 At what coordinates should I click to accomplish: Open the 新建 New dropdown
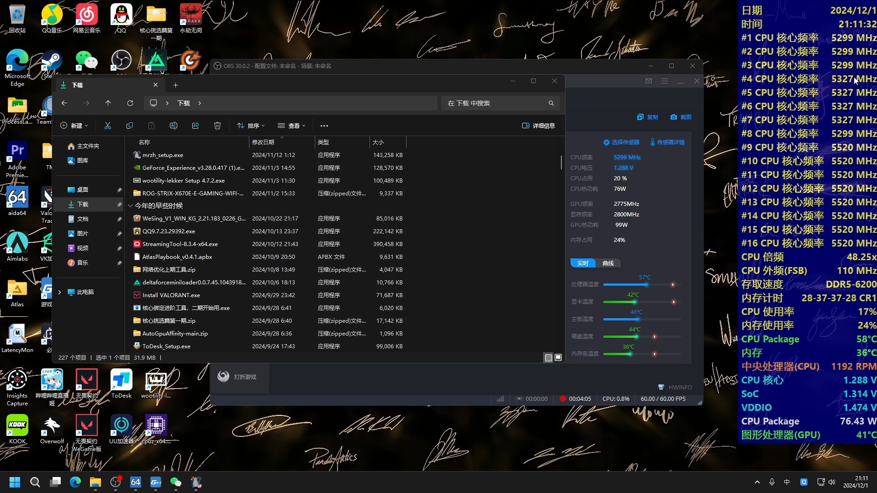[74, 126]
